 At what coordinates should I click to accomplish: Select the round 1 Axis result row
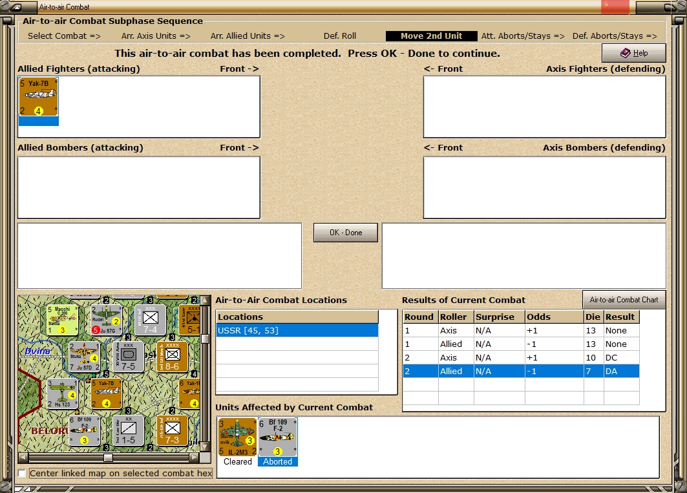click(x=521, y=330)
